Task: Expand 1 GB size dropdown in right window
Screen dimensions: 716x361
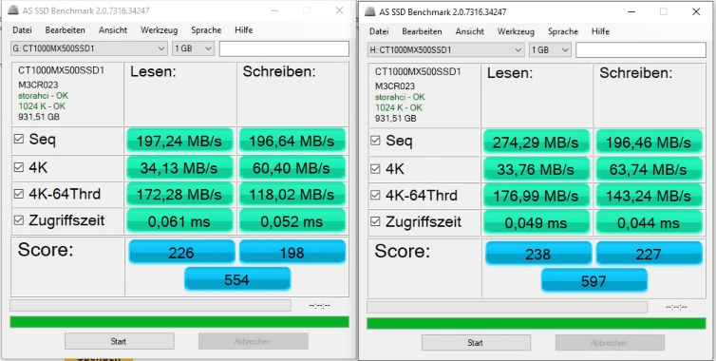Action: pos(550,49)
